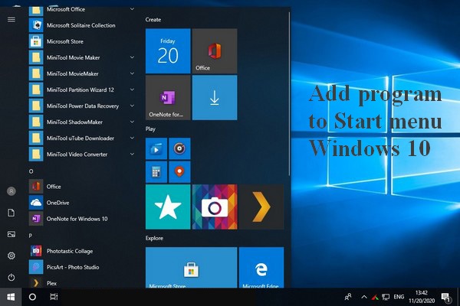
Task: Click the Play group heading
Action: (150, 129)
